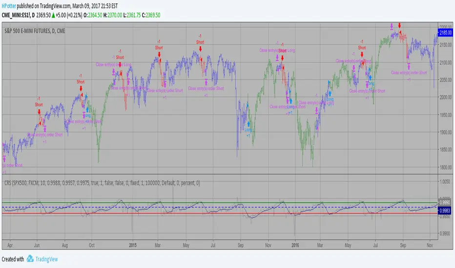Click the green upper threshold line in CRS pane
Image resolution: width=455 pixels, height=268 pixels.
220,203
